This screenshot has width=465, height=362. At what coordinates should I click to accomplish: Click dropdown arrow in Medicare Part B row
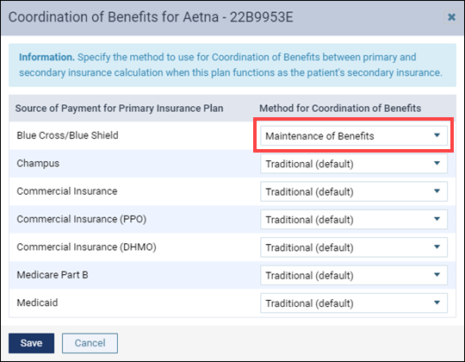[x=437, y=275]
